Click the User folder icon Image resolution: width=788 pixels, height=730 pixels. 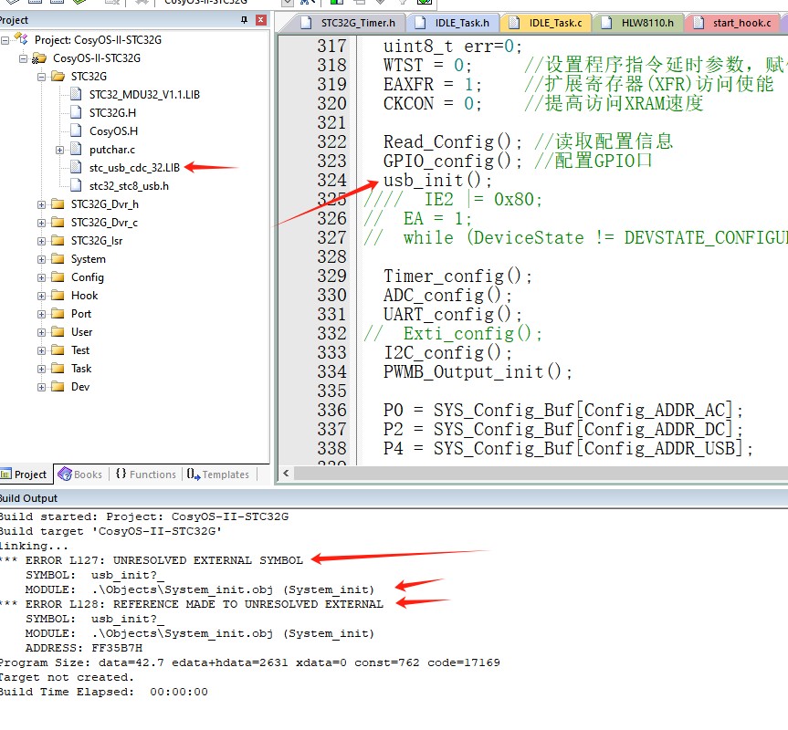click(58, 332)
